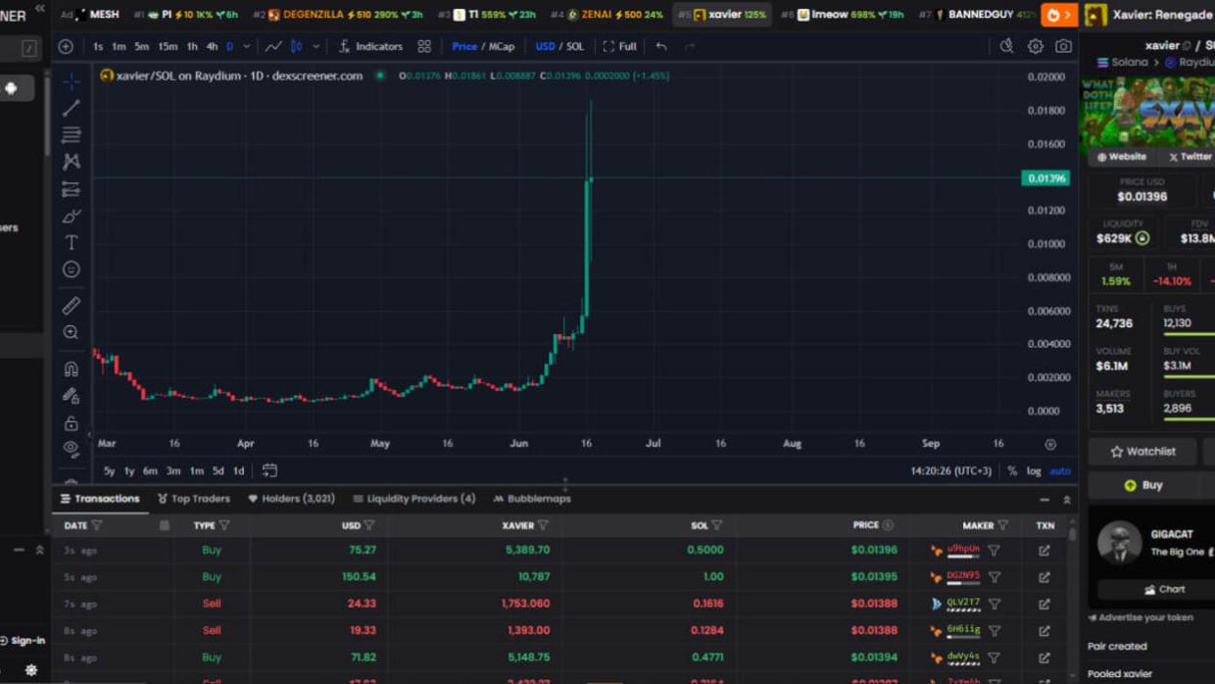Open the GIGACAT ad Chart button
1215x684 pixels.
[1165, 590]
